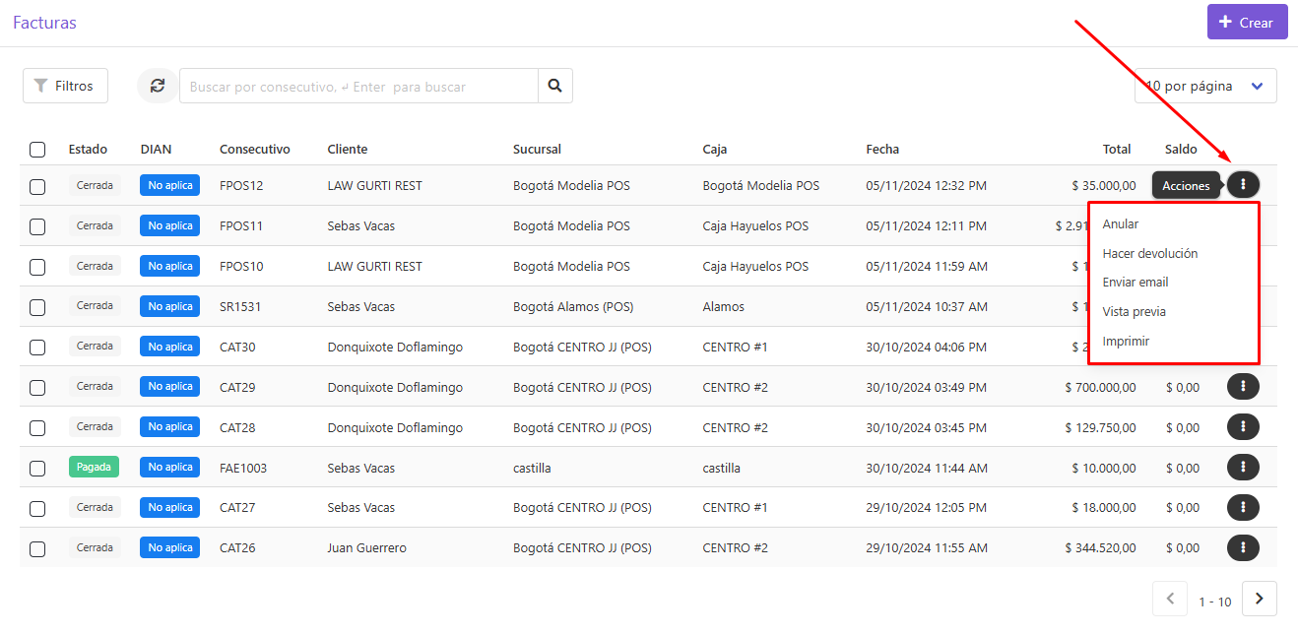Click Imprimir in the actions menu

point(1126,341)
